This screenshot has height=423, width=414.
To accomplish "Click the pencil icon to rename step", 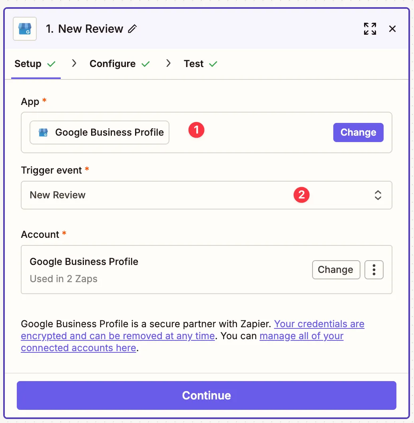I will (x=132, y=29).
